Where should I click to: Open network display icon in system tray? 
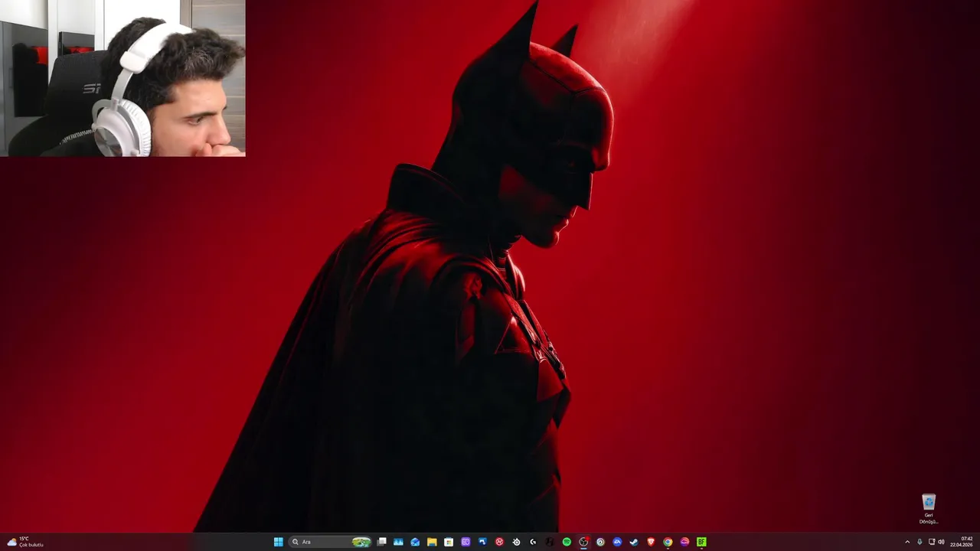(x=931, y=542)
